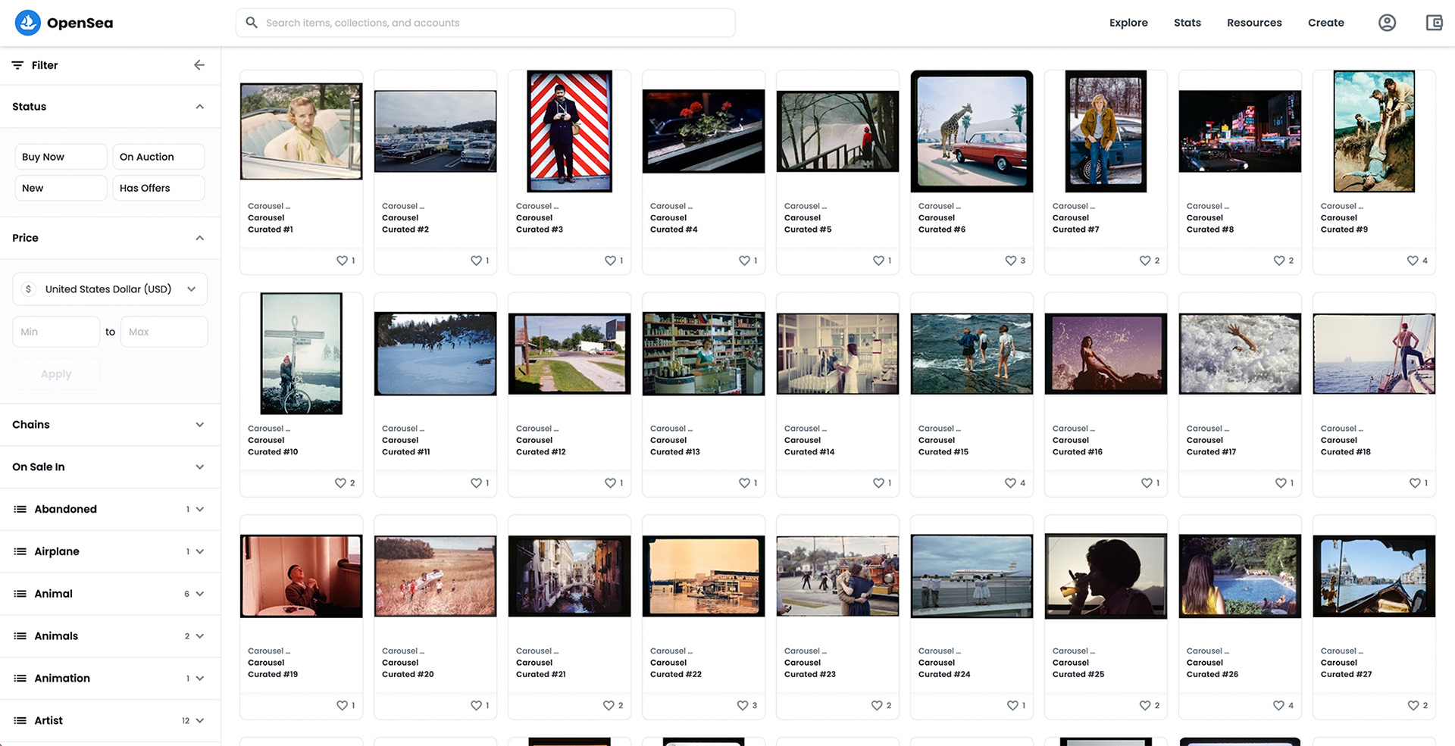Expand the Chains filter section
1455x746 pixels.
[110, 425]
